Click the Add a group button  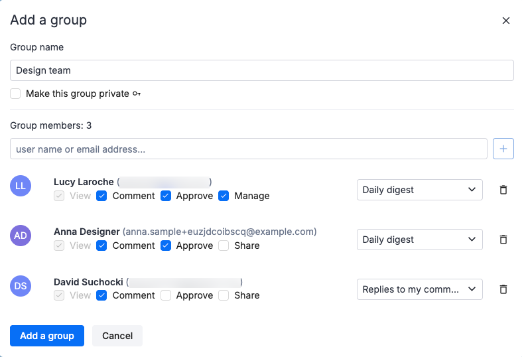(x=47, y=336)
